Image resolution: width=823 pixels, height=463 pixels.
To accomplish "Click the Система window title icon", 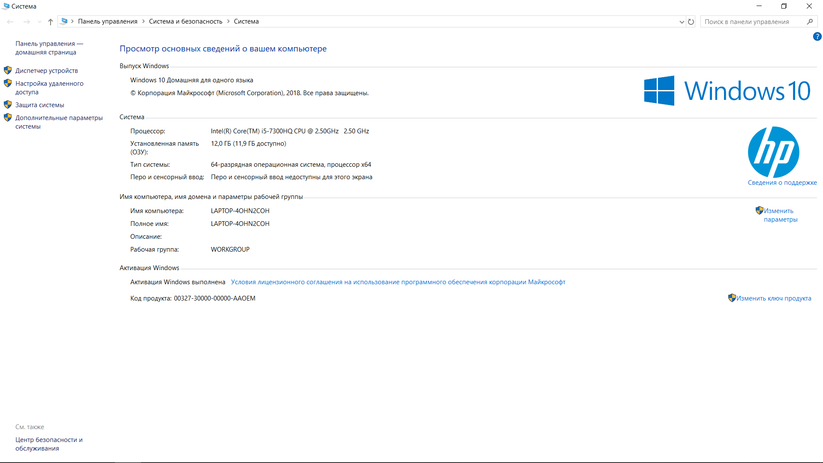I will click(x=6, y=6).
